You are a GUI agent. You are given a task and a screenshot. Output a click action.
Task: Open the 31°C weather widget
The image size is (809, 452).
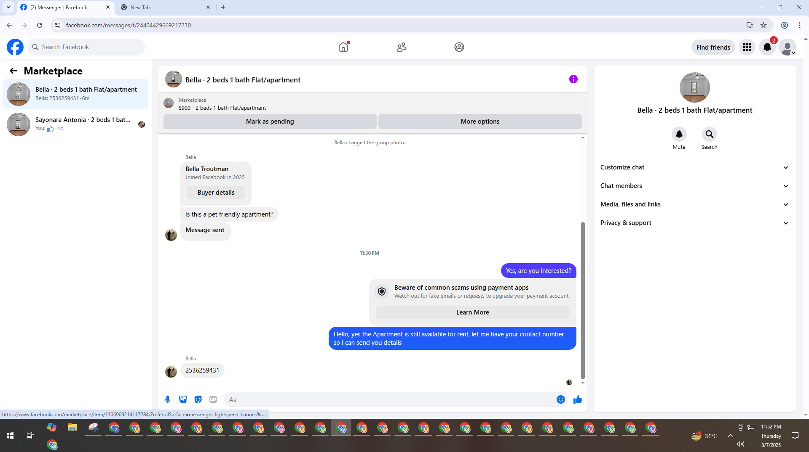pos(704,436)
